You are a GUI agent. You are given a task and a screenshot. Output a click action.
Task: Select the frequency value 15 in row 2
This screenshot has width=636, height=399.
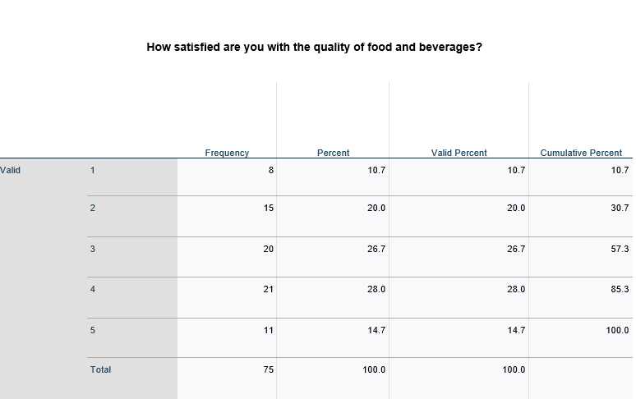tap(268, 209)
